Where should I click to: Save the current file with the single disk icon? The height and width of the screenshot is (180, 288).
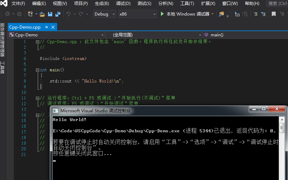pyautogui.click(x=50, y=14)
